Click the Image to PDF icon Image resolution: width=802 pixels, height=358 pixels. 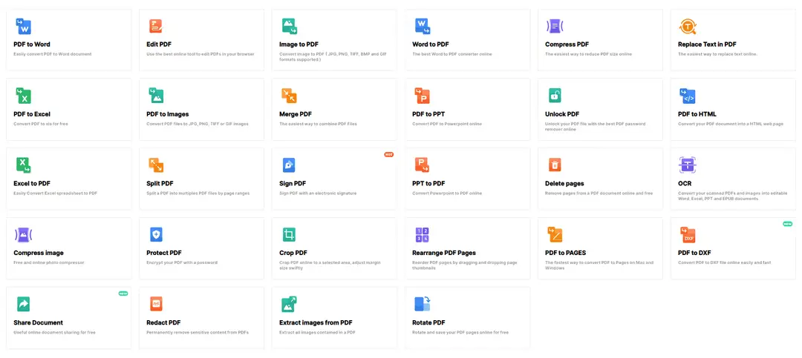290,26
